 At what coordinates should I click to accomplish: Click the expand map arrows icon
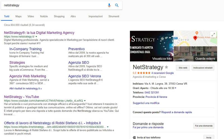(x=213, y=35)
